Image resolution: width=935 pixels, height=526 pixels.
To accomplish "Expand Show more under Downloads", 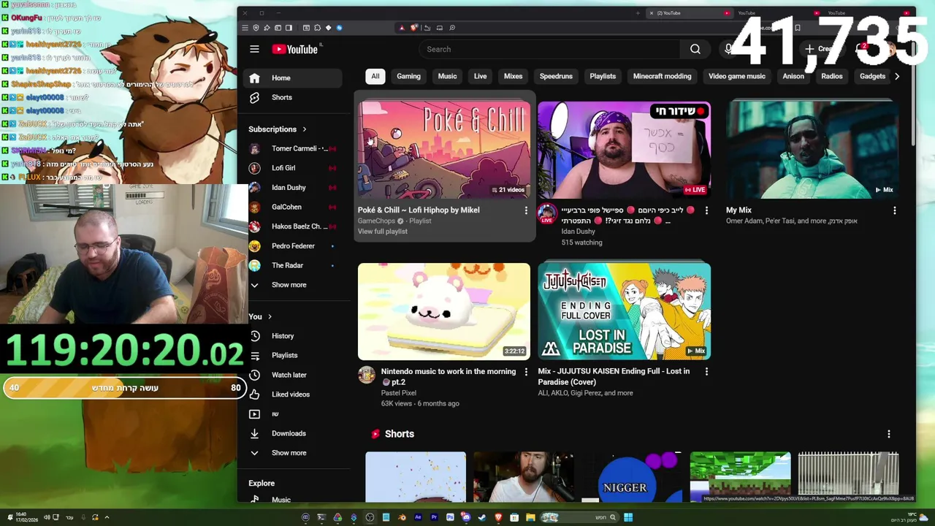I will [x=294, y=453].
